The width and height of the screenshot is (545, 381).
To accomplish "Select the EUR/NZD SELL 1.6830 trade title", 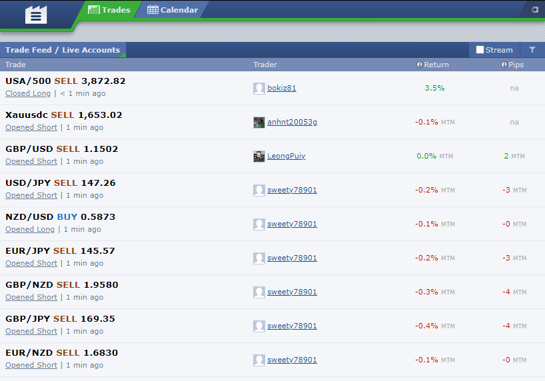I will tap(61, 353).
